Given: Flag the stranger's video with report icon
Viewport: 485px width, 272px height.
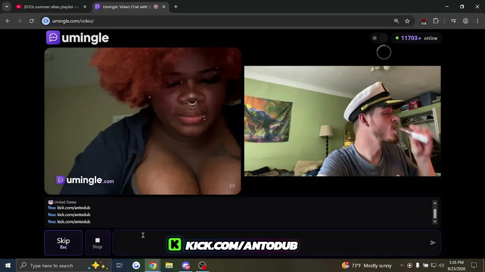Looking at the screenshot, I should coord(232,186).
